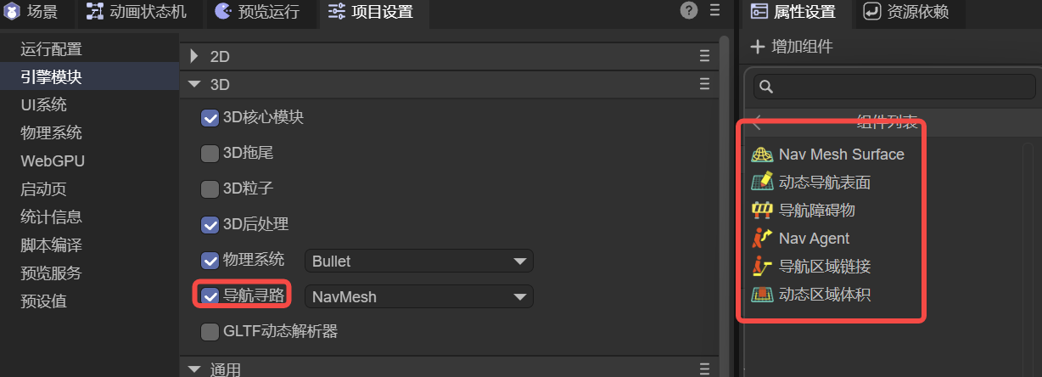Open the NavMesh pathfinding dropdown
Image resolution: width=1042 pixels, height=377 pixels.
tap(419, 297)
